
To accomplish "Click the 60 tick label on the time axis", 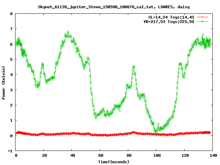I will (x=100, y=155).
